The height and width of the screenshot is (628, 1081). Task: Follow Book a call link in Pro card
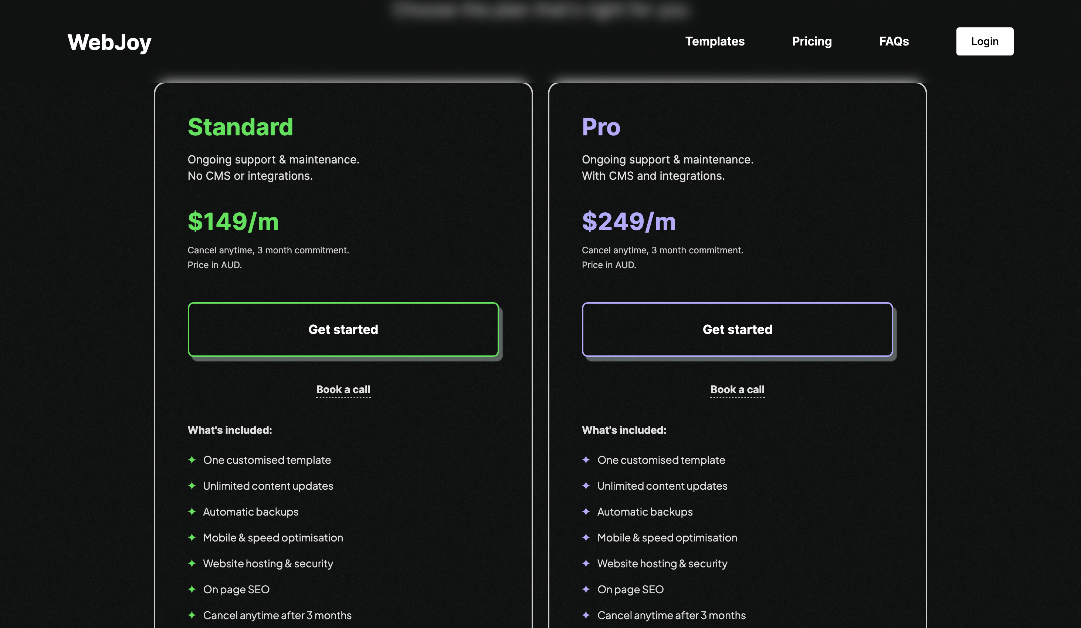point(737,389)
